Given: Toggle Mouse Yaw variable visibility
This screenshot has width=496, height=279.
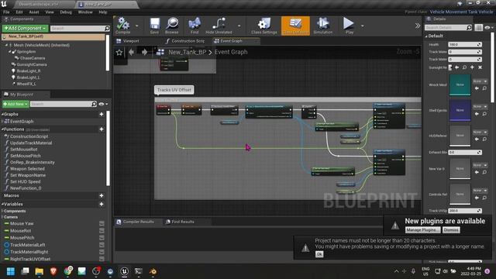Looking at the screenshot, I should point(102,224).
